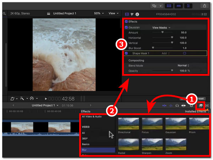Image resolution: width=213 pixels, height=160 pixels.
Task: Select the Radial blur effect thumbnail
Action: click(x=129, y=144)
